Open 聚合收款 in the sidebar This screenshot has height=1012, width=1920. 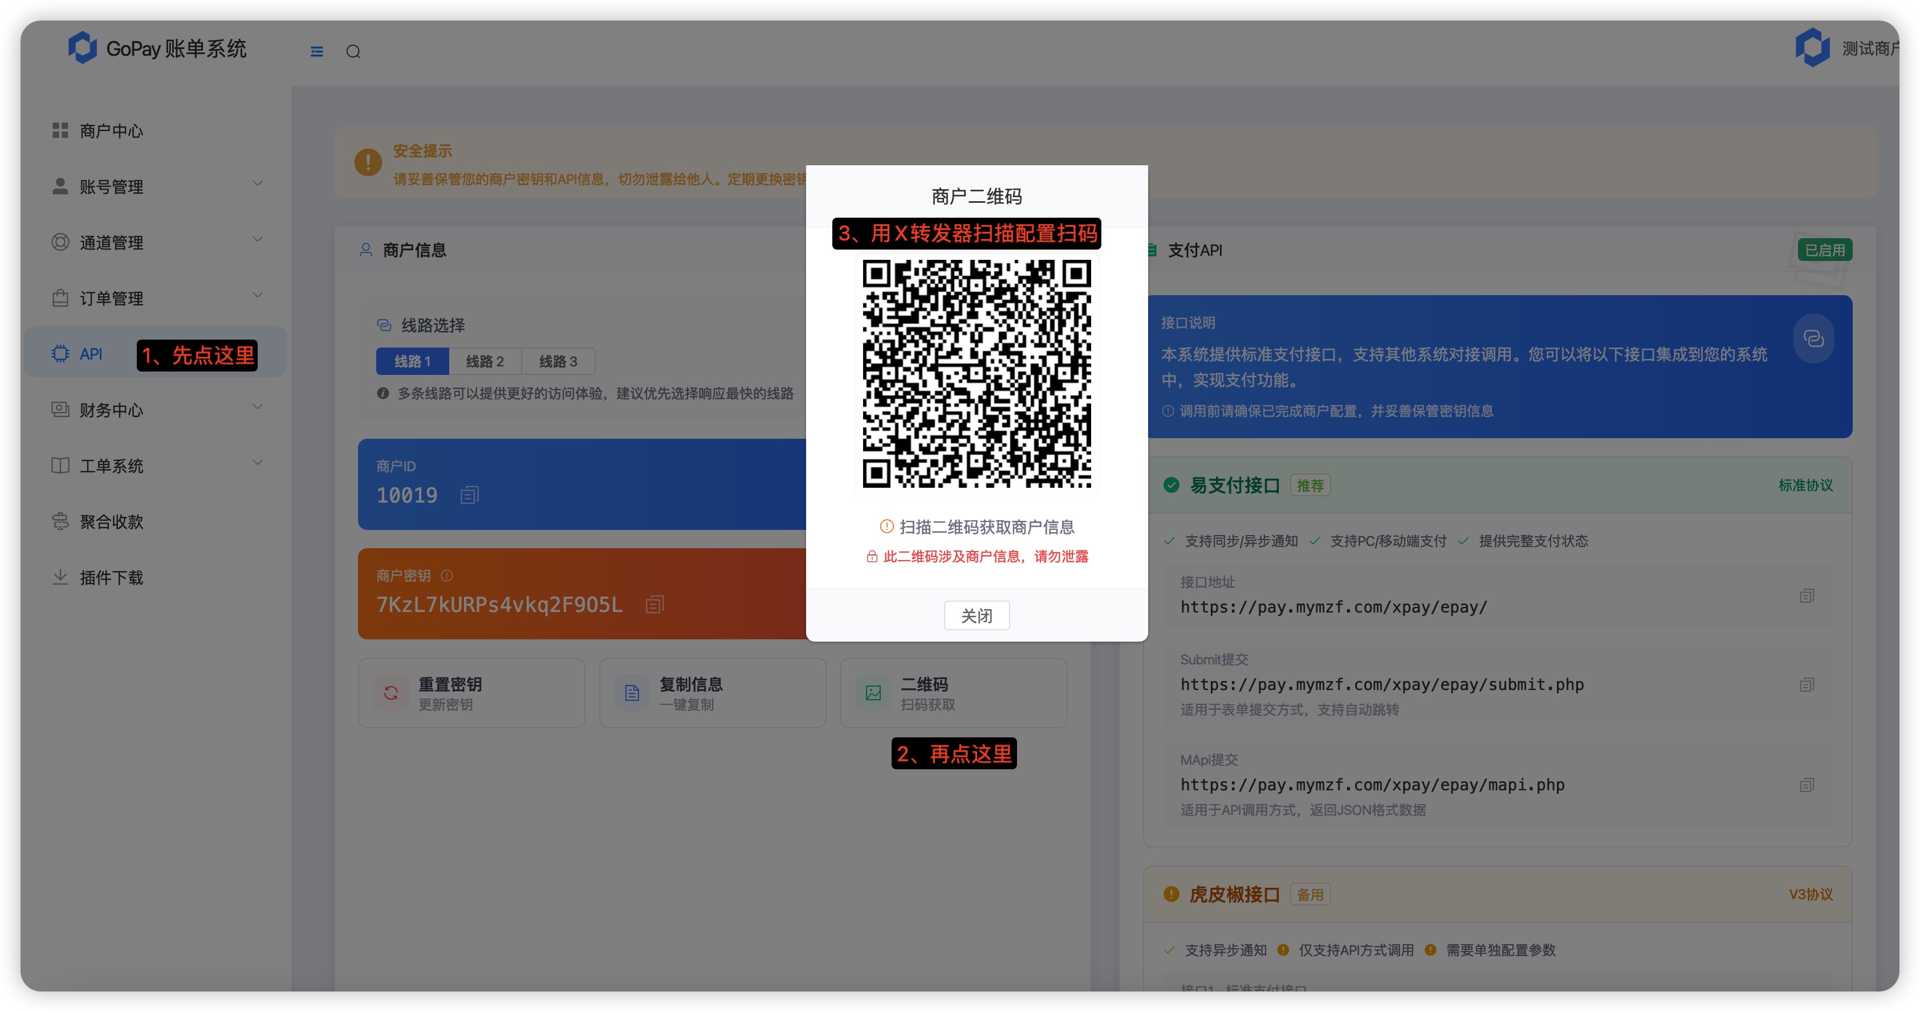(x=155, y=521)
